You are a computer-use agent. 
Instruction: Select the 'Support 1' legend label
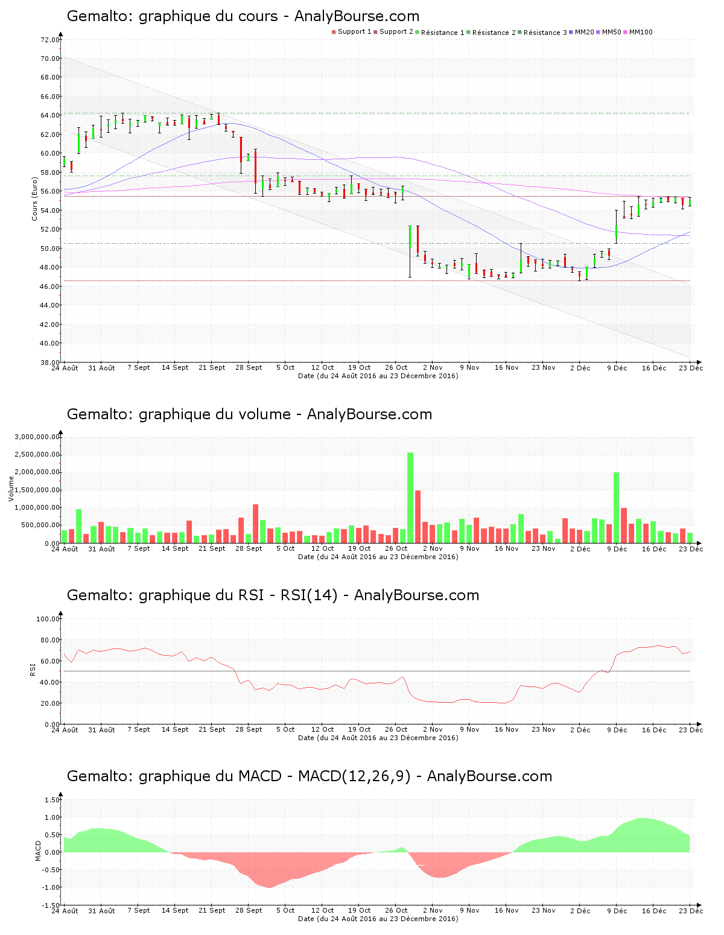(x=355, y=32)
